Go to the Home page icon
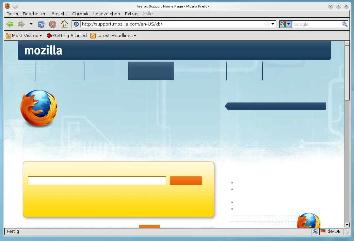The image size is (354, 241). pyautogui.click(x=64, y=24)
